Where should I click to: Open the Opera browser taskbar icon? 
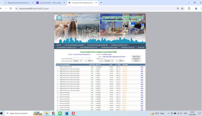click(73, 113)
